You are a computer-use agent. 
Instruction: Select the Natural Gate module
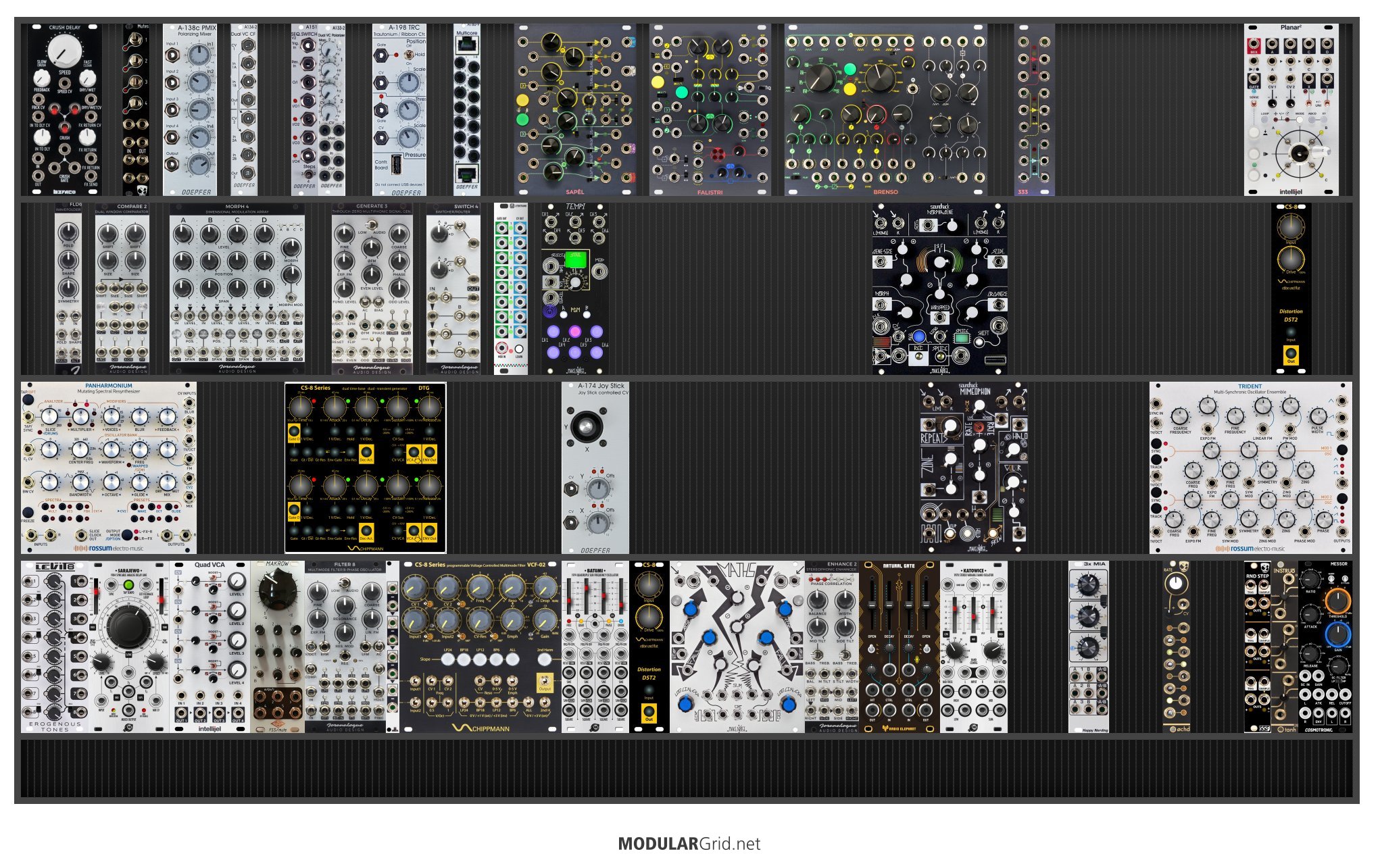pyautogui.click(x=900, y=647)
